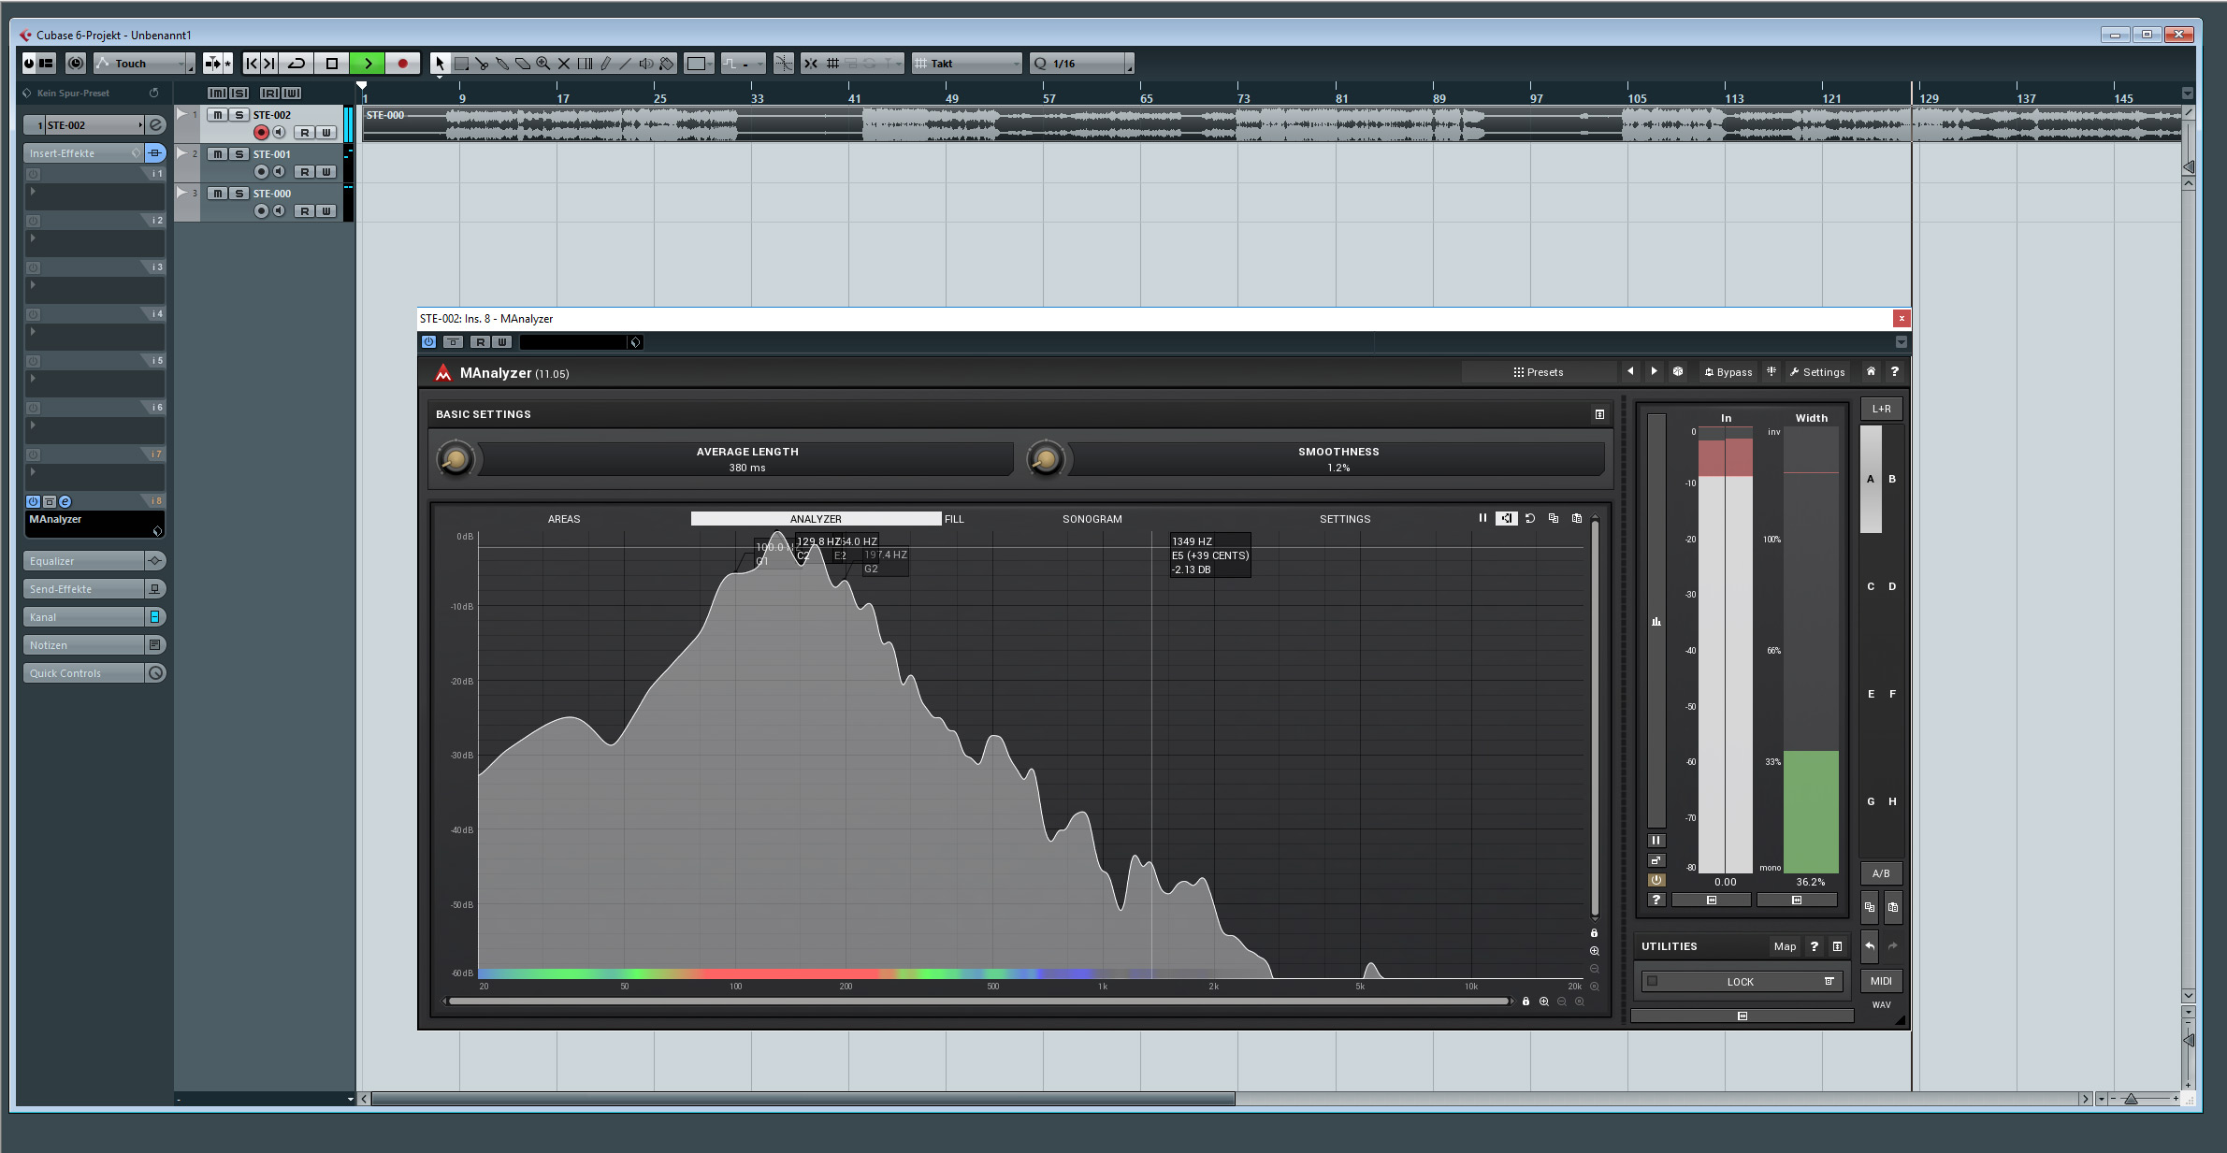Toggle Bypass in MAnalyzer
2227x1153 pixels.
click(x=1728, y=372)
